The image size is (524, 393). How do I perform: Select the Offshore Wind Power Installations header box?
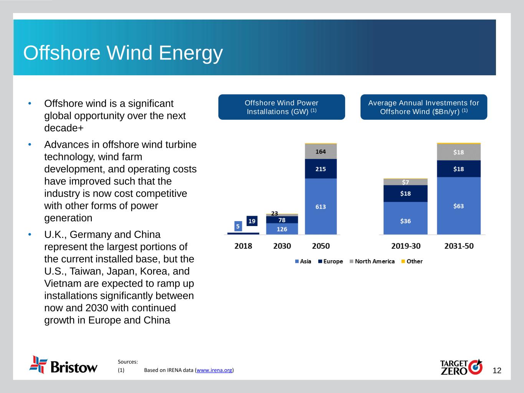click(281, 107)
